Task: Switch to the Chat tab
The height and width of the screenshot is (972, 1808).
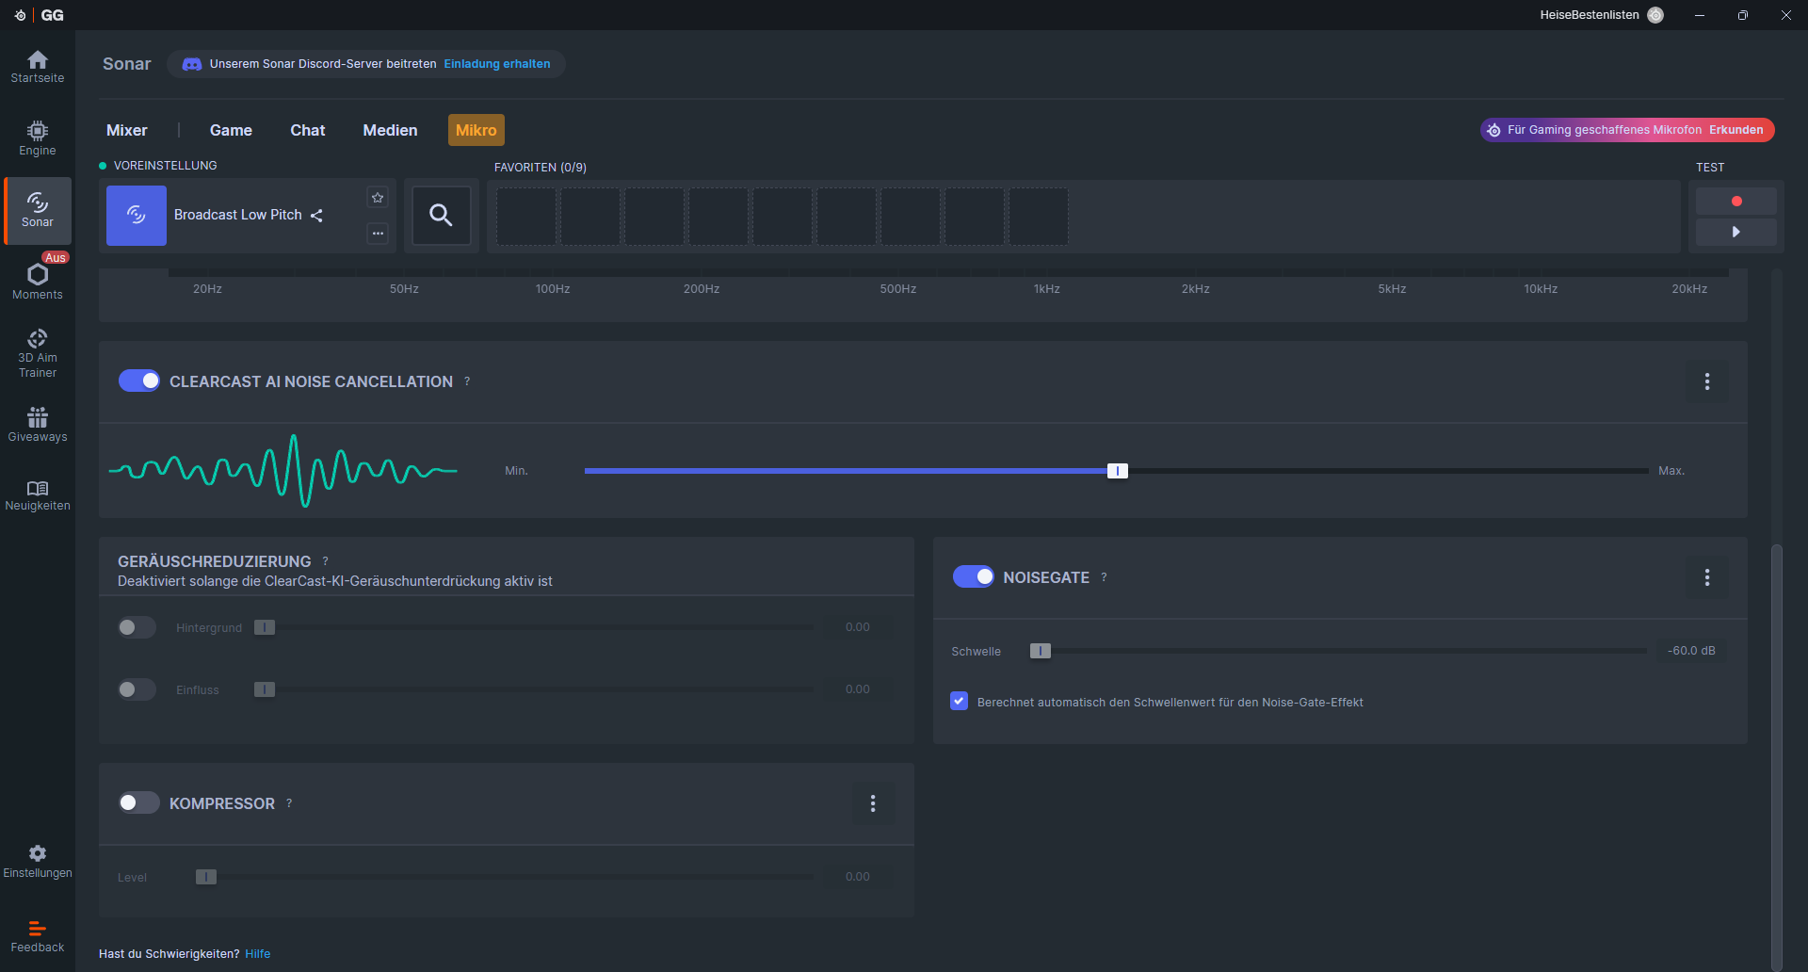Action: point(307,130)
